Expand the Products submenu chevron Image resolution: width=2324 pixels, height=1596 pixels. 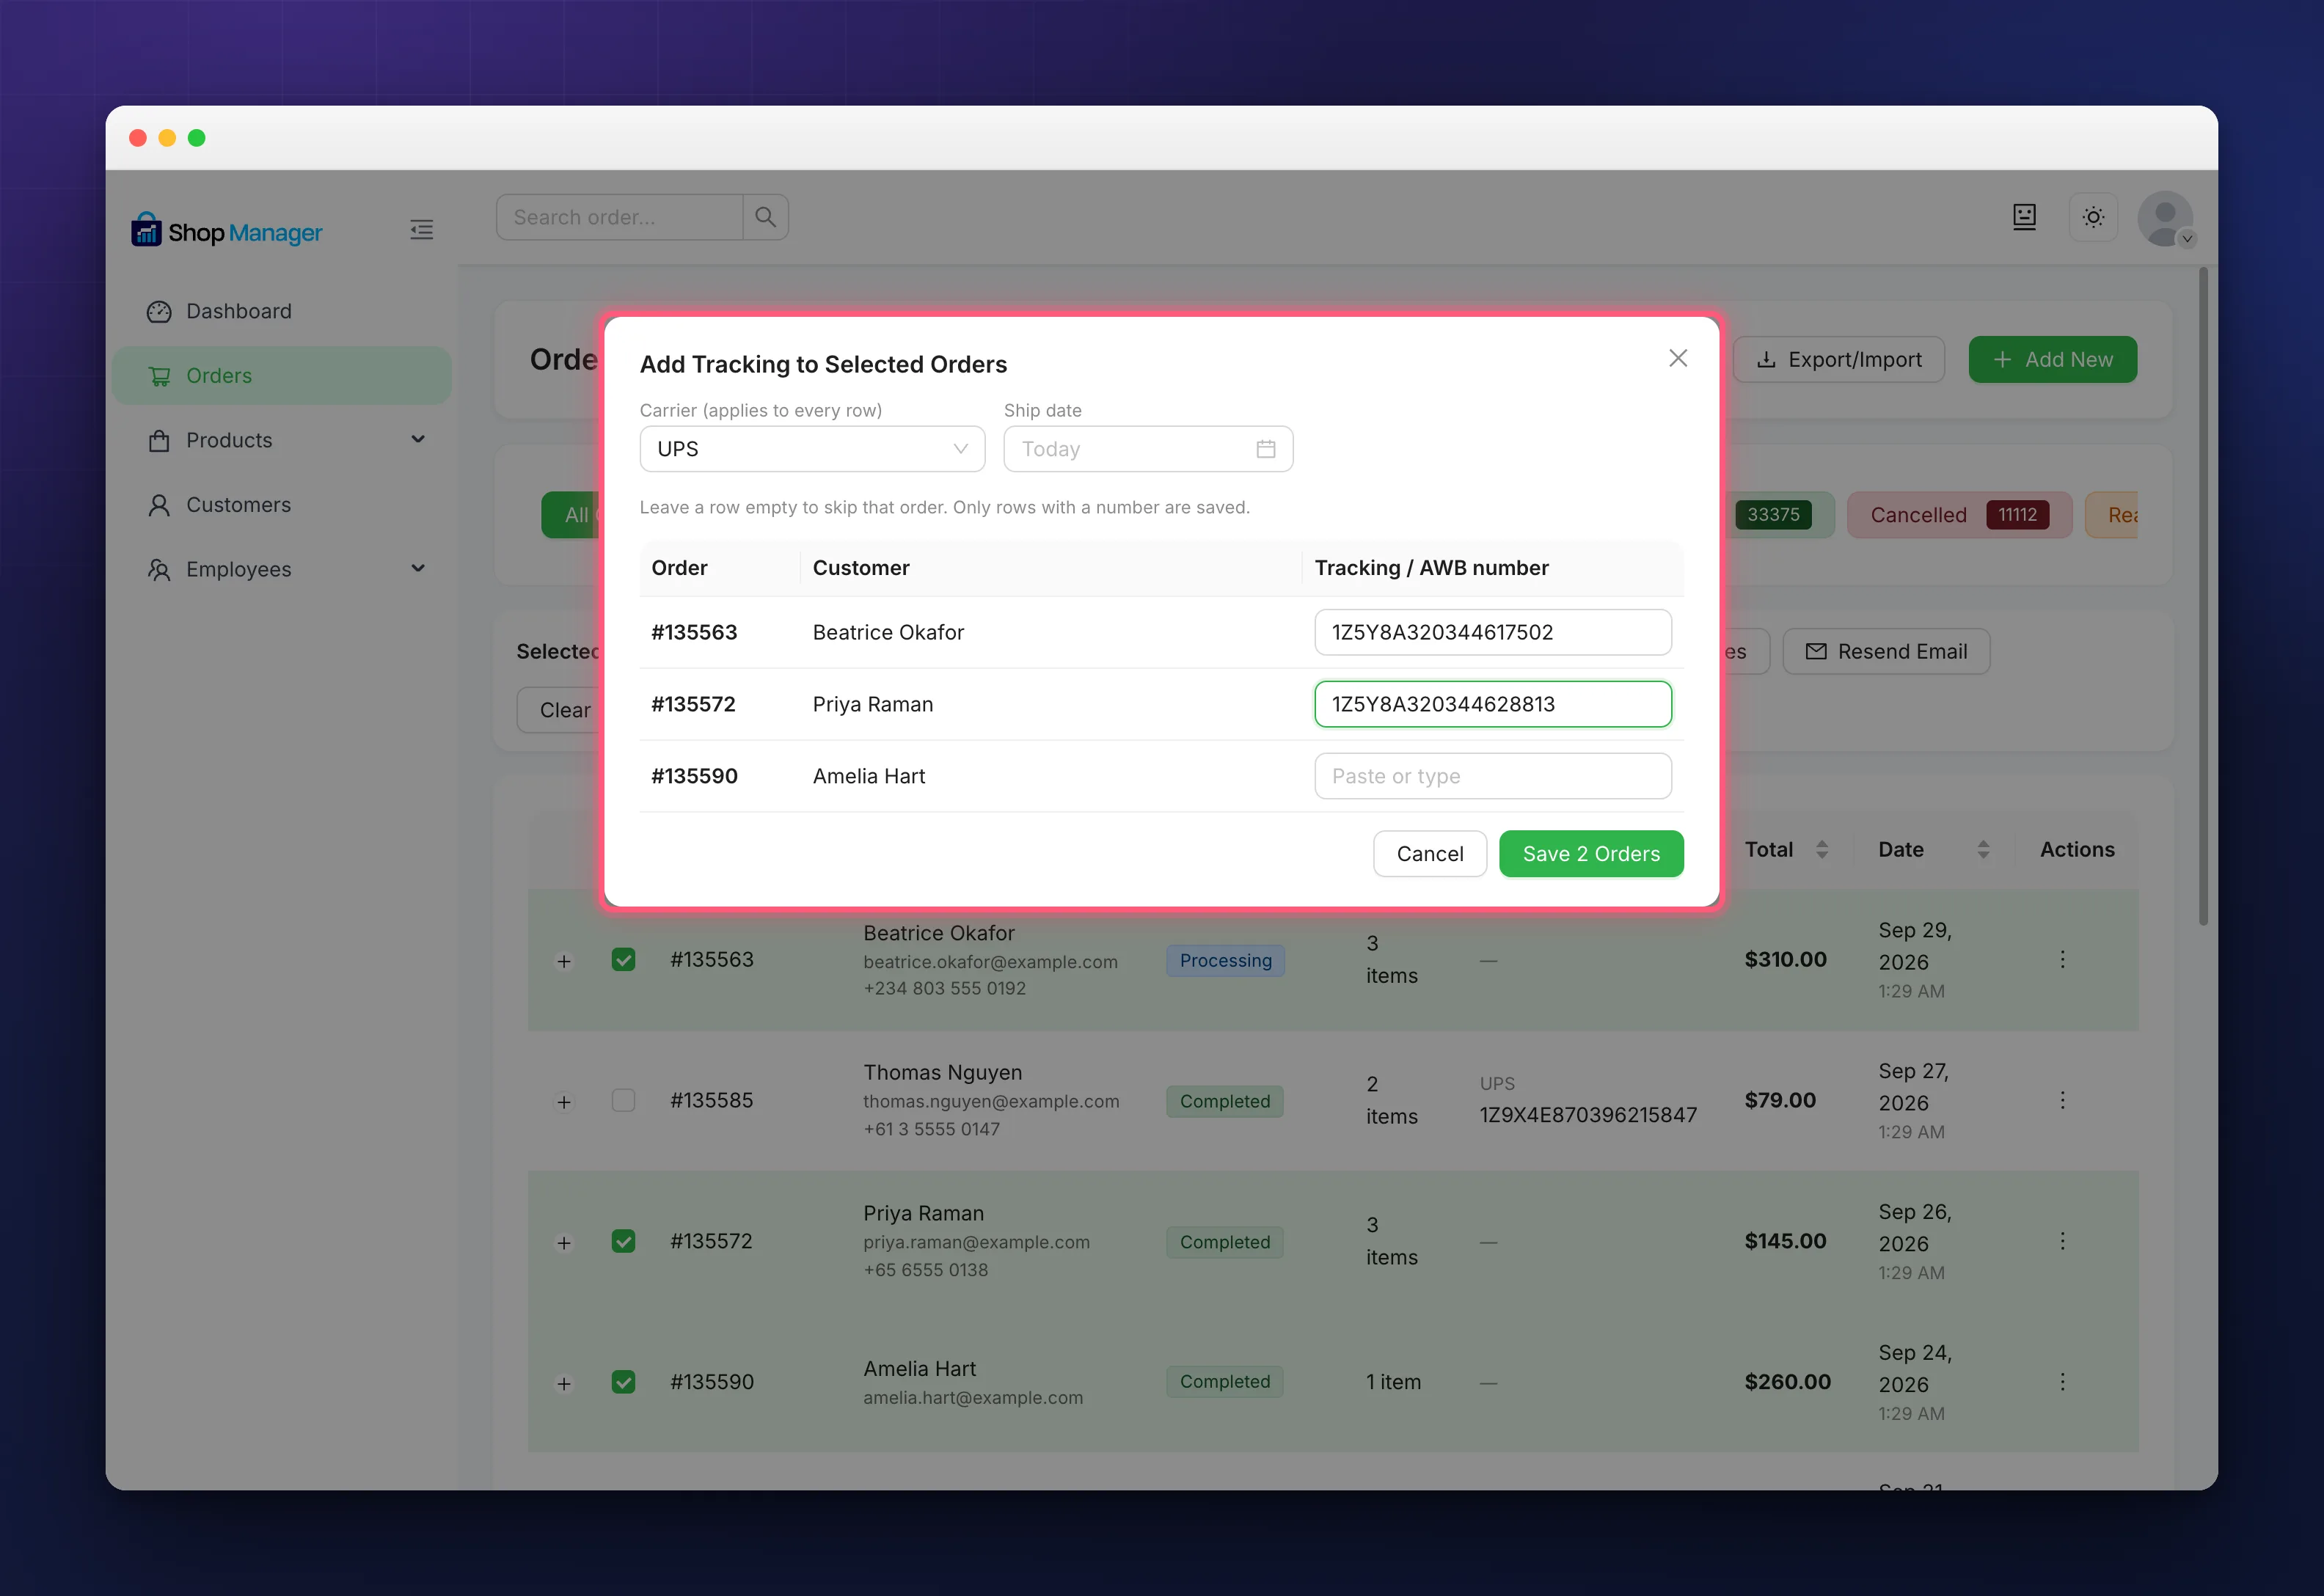pos(418,439)
